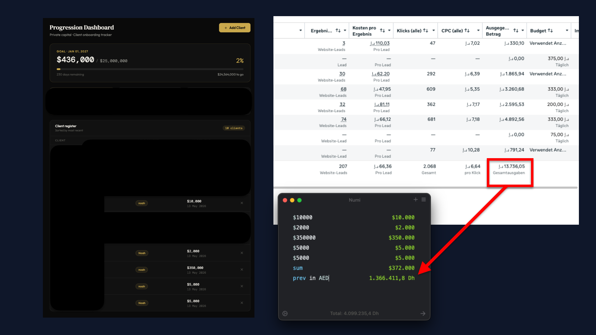Click the 68 Website-Leads result link
The width and height of the screenshot is (596, 335).
[343, 89]
